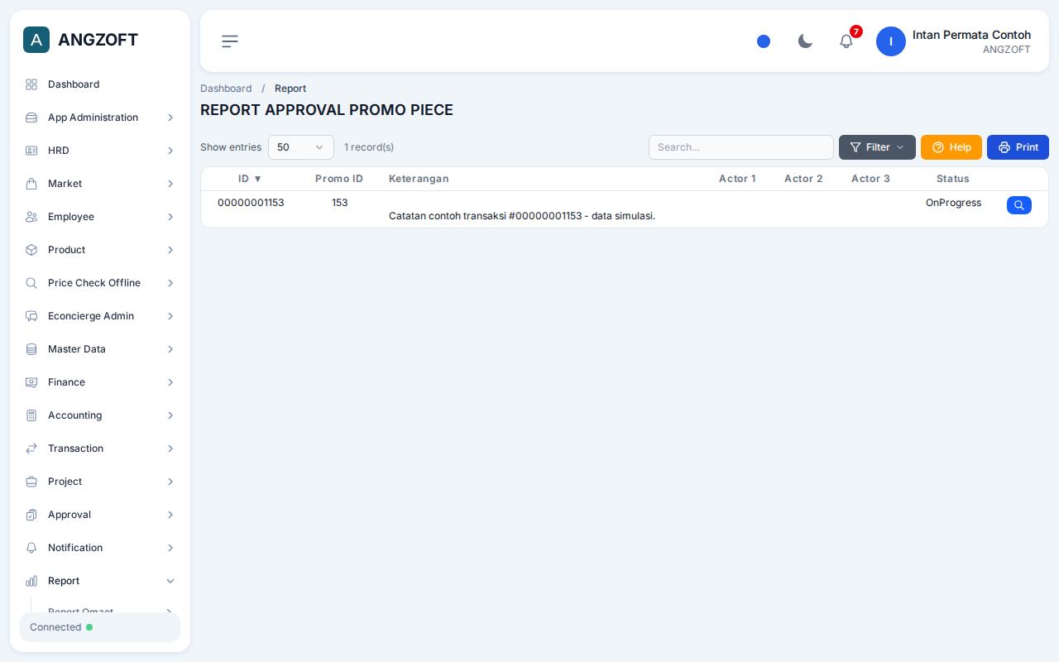Click the orange Help button

click(x=951, y=147)
